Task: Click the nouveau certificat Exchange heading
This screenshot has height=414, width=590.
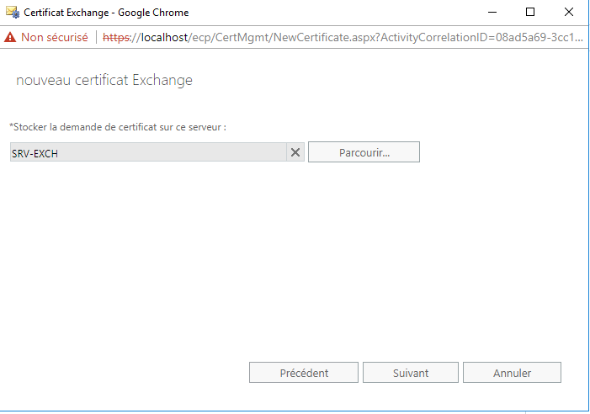Action: (104, 80)
